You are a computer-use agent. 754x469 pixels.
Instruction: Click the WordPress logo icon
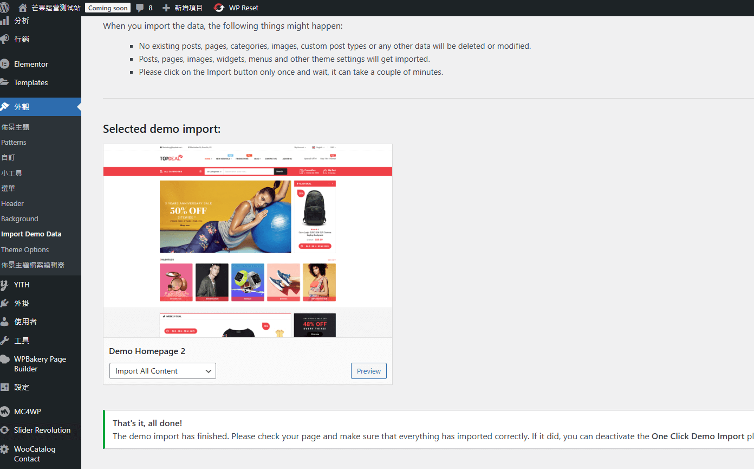pos(5,8)
